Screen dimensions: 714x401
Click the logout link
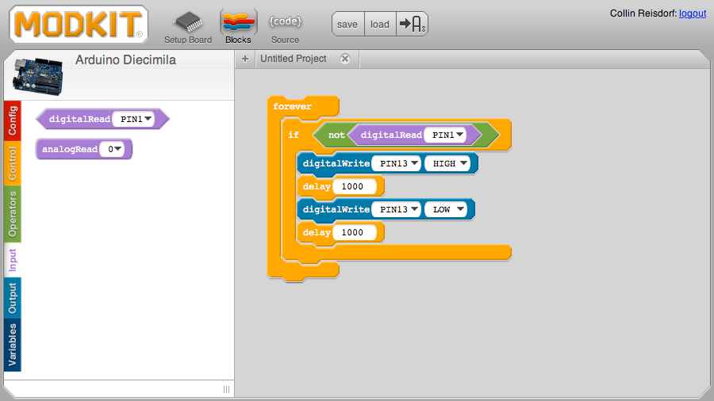point(692,13)
